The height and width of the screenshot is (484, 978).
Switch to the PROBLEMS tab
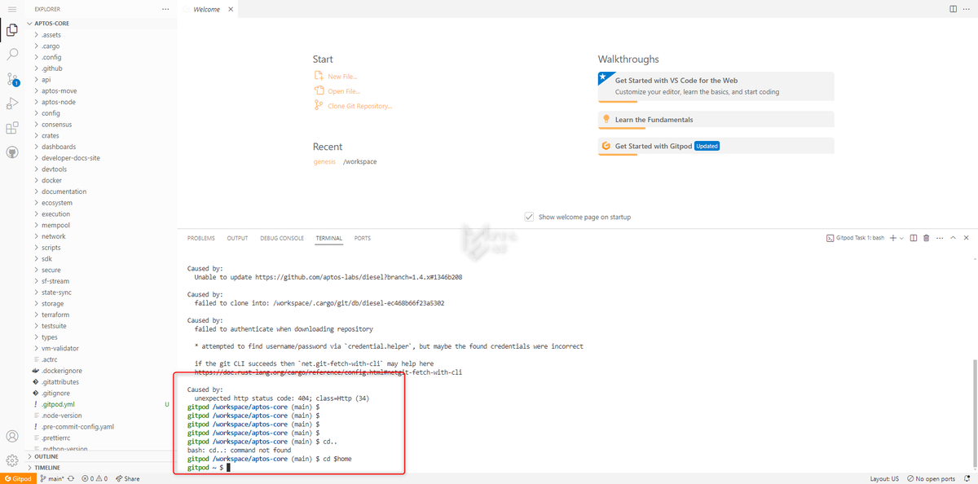(x=201, y=238)
